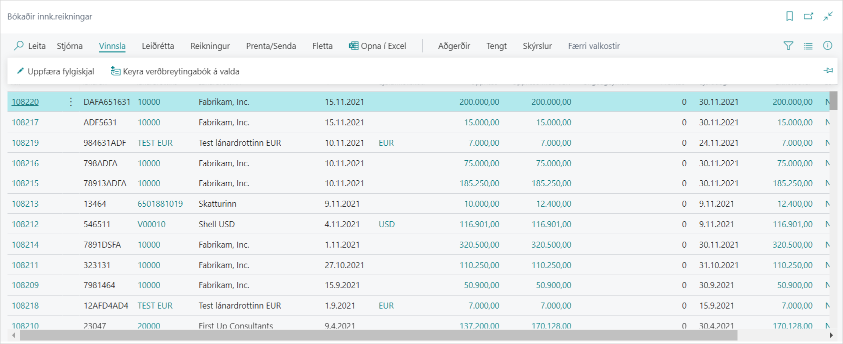The width and height of the screenshot is (843, 344).
Task: Open page in new window icon
Action: [x=808, y=16]
